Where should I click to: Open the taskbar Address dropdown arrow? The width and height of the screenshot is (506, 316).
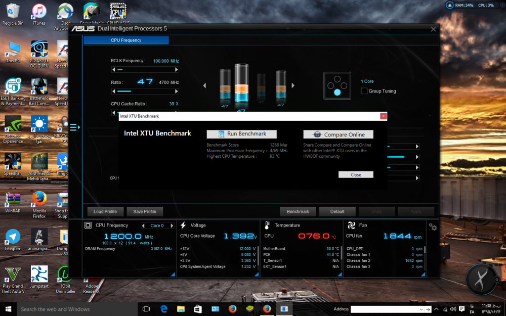[x=421, y=309]
